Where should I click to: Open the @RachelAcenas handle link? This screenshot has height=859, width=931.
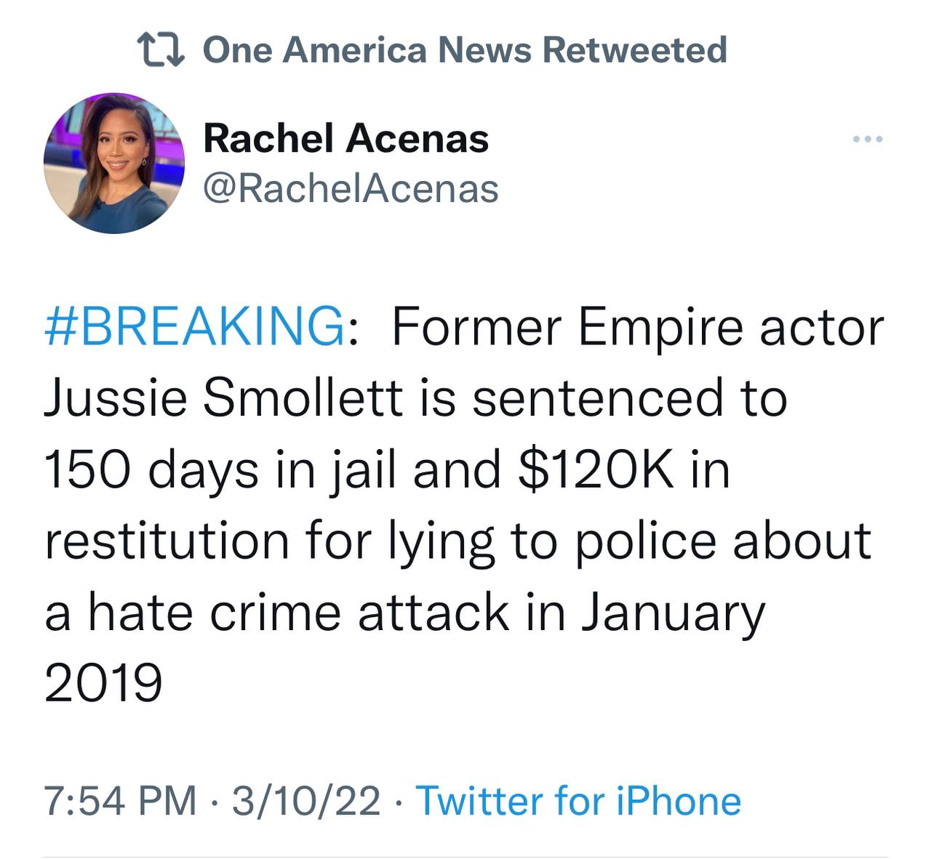click(x=351, y=189)
